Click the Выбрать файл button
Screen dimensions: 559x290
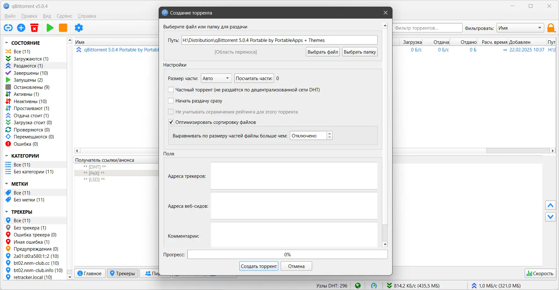click(323, 52)
